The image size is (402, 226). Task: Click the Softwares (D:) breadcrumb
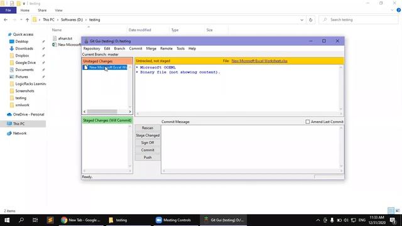coord(72,19)
